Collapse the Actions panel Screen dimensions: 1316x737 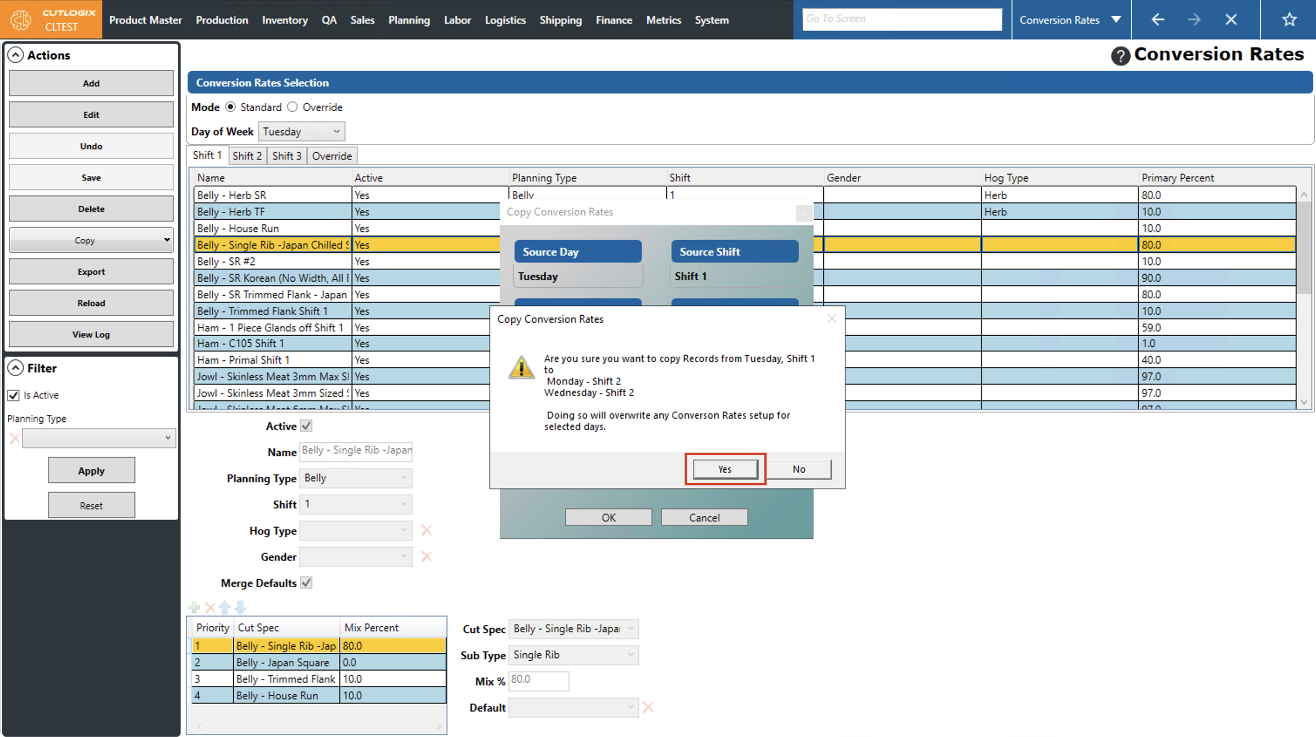[x=16, y=55]
